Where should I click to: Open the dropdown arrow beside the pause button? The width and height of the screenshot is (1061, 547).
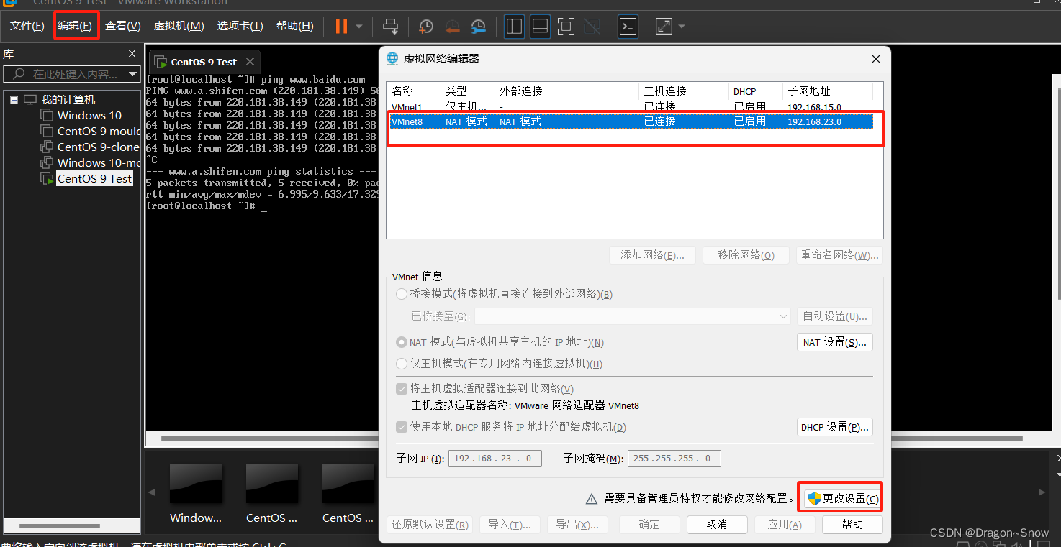(359, 27)
